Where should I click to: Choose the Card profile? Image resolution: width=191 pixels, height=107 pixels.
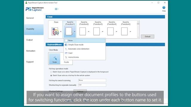coord(85,53)
